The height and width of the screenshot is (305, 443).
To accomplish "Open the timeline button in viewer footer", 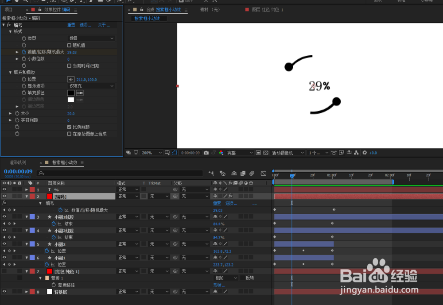I will (349, 153).
